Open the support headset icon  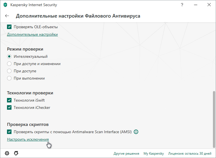coord(16,153)
